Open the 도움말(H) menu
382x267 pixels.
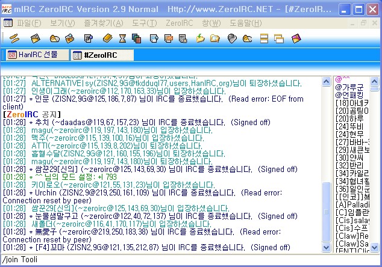pos(246,23)
